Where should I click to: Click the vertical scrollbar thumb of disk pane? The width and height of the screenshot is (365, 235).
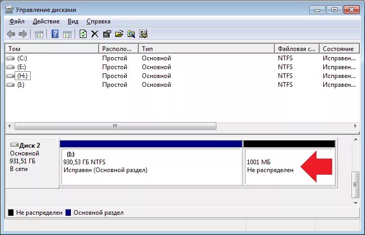(x=356, y=185)
